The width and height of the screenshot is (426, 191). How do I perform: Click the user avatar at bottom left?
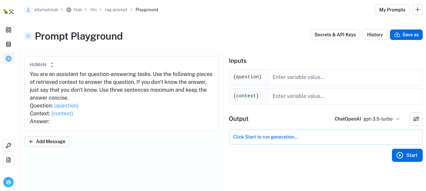[x=9, y=182]
